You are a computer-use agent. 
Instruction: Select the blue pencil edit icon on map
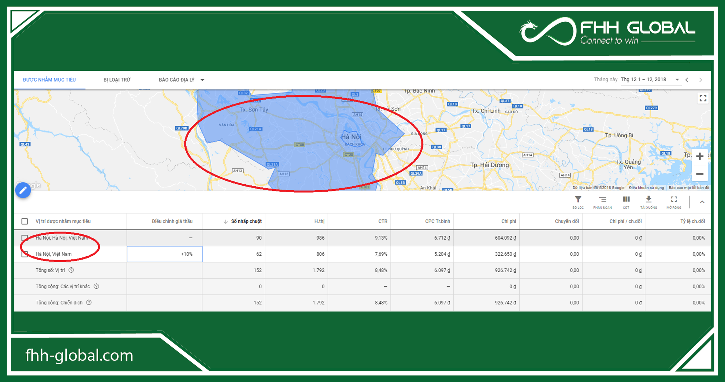coord(23,190)
